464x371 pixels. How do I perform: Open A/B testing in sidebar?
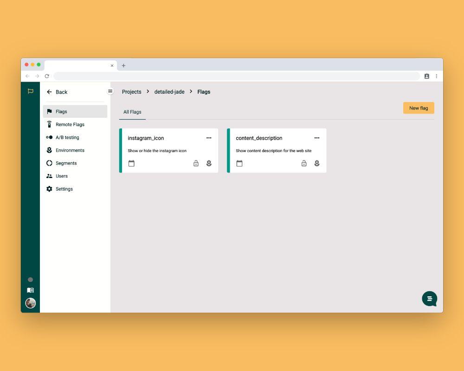[67, 137]
